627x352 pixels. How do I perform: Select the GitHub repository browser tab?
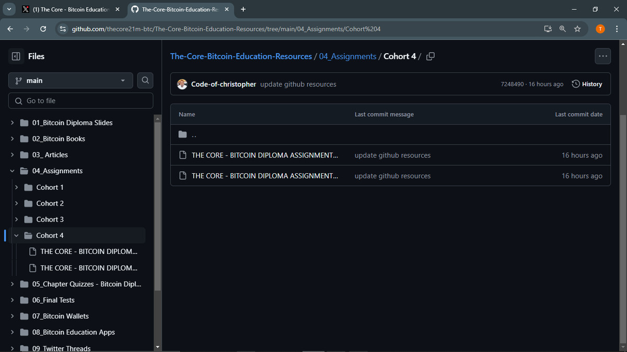point(180,9)
